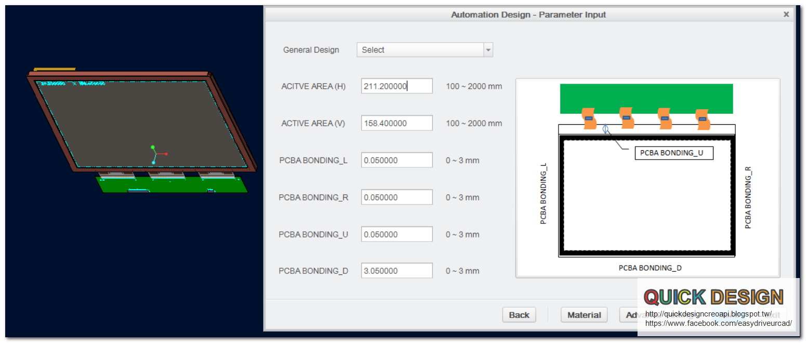
Task: Close the Parameter Input dialog
Action: tap(786, 14)
